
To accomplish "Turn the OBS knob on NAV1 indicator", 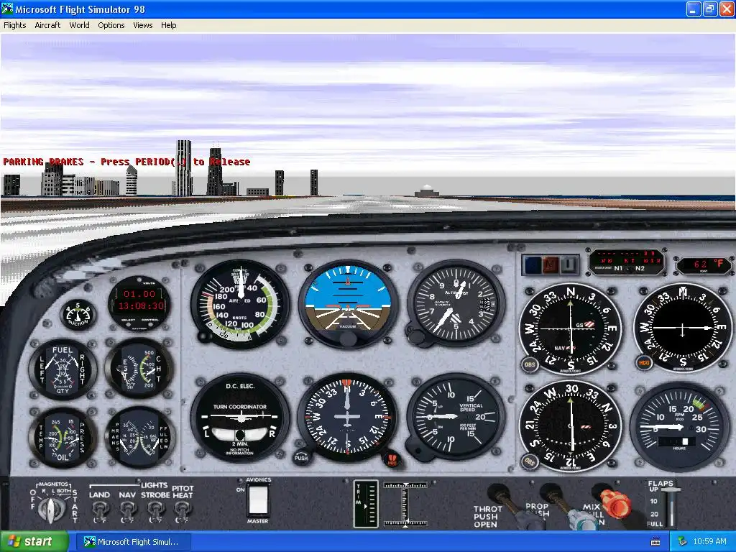I will pos(530,364).
